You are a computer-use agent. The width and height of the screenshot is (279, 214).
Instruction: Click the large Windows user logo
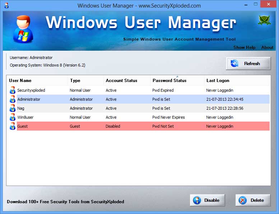(22, 29)
